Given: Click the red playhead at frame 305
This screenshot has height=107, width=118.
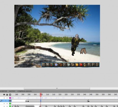Looking at the screenshot, I should 41,95.
